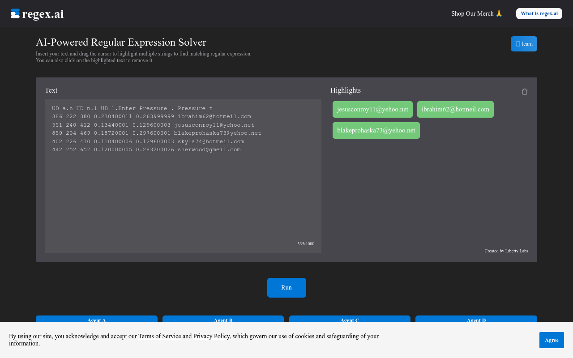Open the learn book button
The width and height of the screenshot is (573, 358).
coord(524,44)
